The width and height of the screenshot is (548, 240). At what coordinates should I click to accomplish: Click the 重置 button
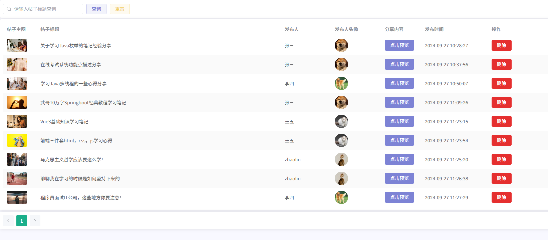pos(120,9)
